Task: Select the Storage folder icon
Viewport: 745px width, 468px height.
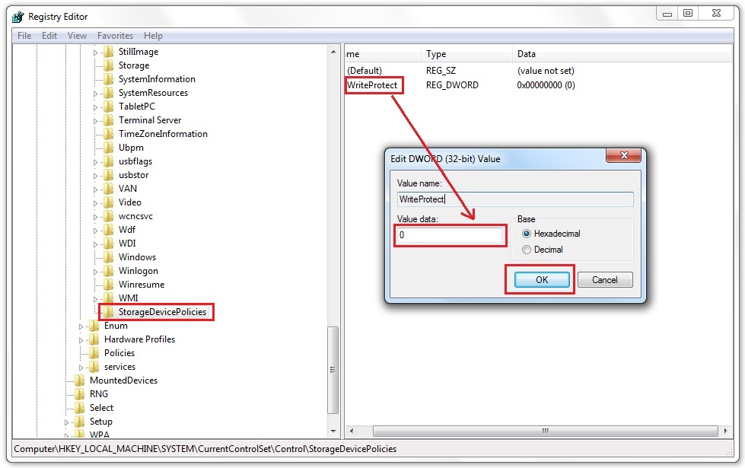Action: (x=108, y=65)
